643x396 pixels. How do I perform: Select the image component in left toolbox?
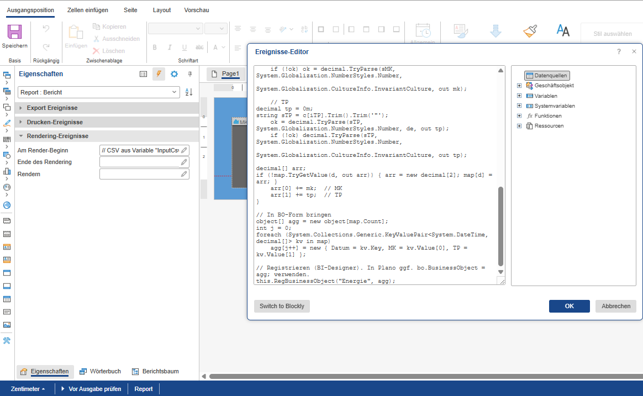(7, 325)
